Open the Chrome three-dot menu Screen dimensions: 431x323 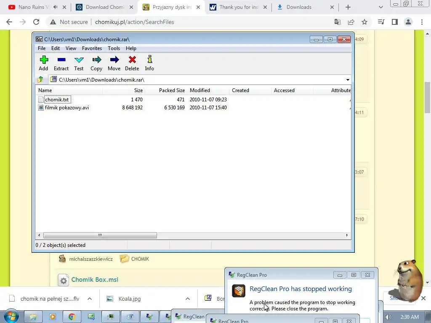coord(422,22)
